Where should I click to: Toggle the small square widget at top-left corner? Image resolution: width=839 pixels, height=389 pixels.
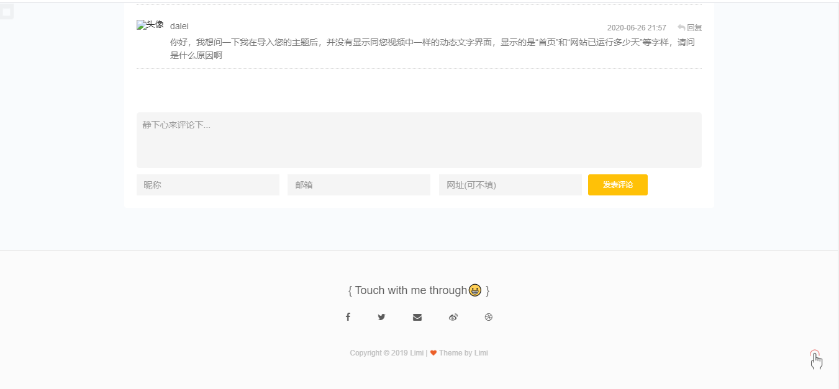tap(7, 12)
